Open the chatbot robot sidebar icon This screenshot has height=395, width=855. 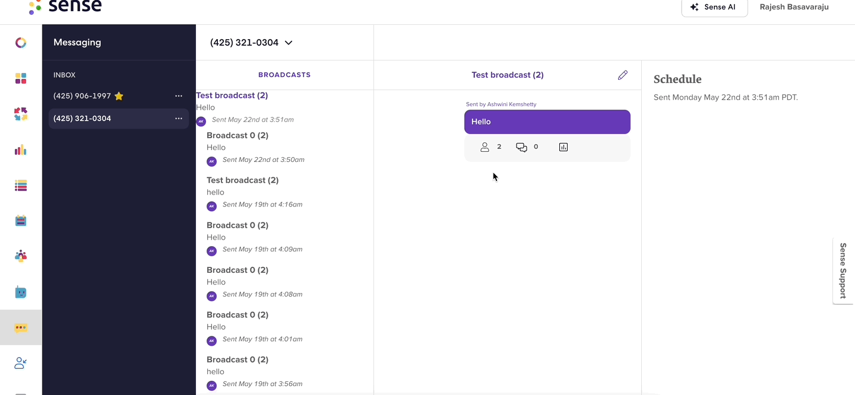coord(21,292)
